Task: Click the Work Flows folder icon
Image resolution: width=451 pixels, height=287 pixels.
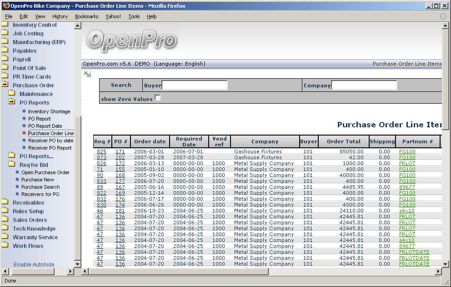Action: click(x=5, y=246)
